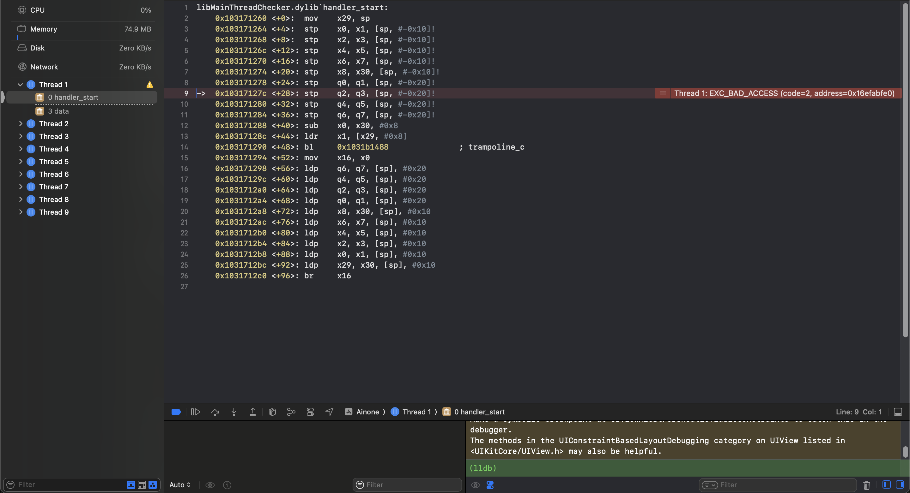Image resolution: width=910 pixels, height=493 pixels.
Task: Open Environment Overrides
Action: 310,412
